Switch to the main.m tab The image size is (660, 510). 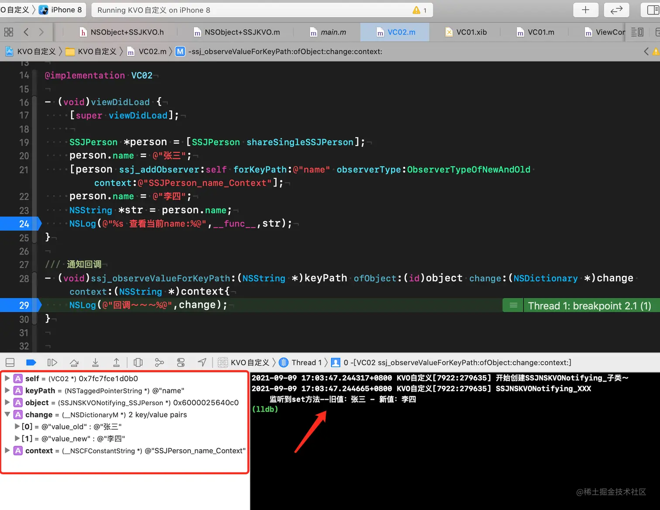[328, 32]
